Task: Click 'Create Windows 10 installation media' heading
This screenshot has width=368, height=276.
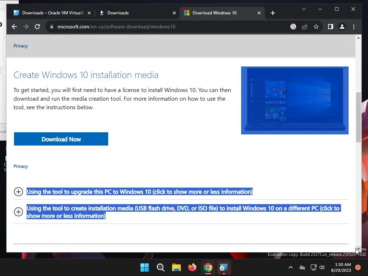Action: pyautogui.click(x=86, y=75)
